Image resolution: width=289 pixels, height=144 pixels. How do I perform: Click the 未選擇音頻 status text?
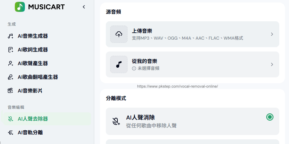coord(148,68)
